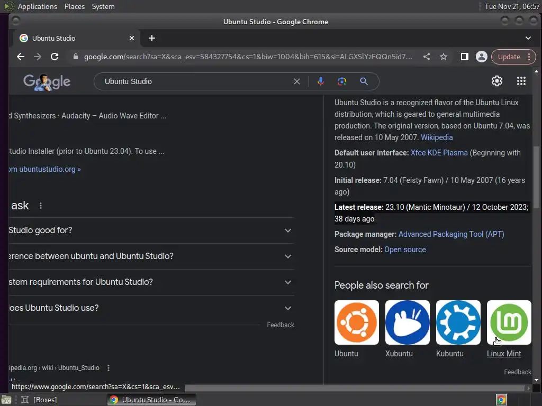Open the Applications menu
This screenshot has width=542, height=406.
[38, 6]
